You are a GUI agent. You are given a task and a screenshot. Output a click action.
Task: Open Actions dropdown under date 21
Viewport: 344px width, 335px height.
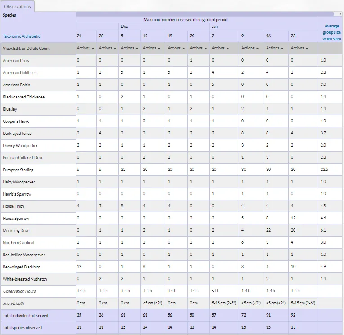pos(85,48)
